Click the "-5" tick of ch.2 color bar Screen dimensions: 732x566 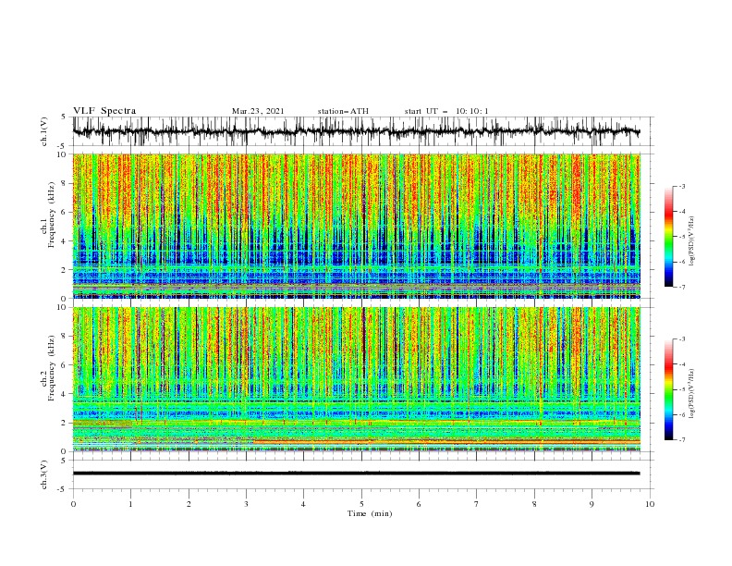(682, 389)
